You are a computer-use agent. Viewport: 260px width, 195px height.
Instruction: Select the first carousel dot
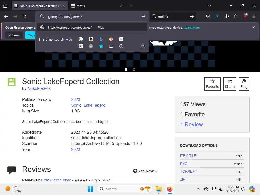[x=126, y=70]
